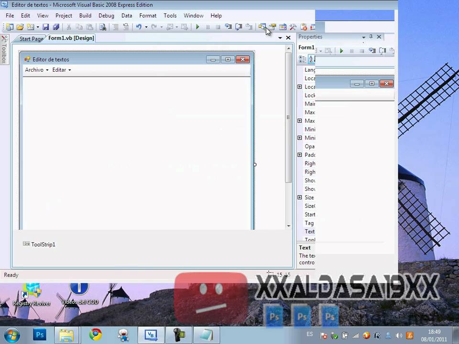The height and width of the screenshot is (344, 459).
Task: Click the Add New Item icon
Action: tap(31, 27)
